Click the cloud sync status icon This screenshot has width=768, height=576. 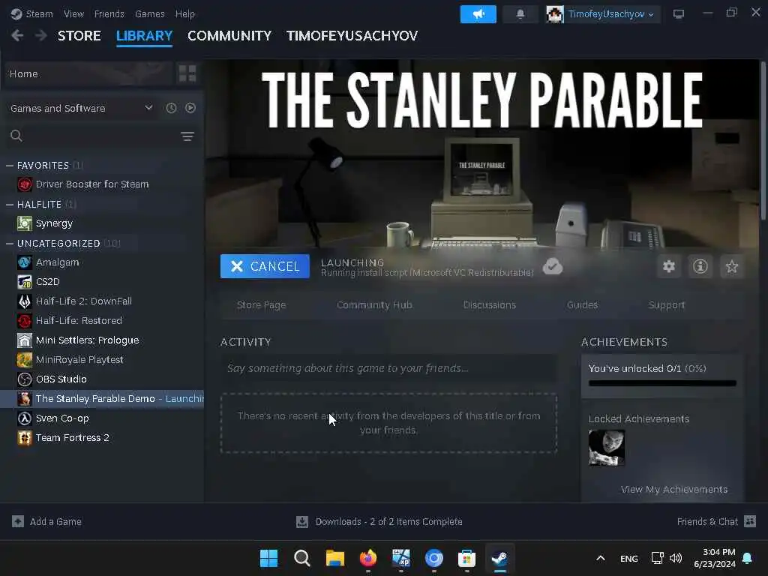553,266
